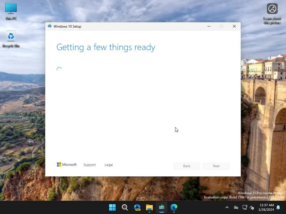
Task: Open the Windows Start menu
Action: [x=112, y=207]
